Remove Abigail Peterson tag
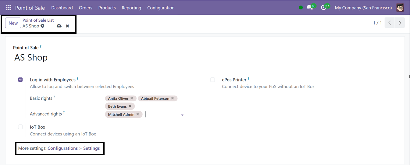This screenshot has width=410, height=165. point(173,98)
